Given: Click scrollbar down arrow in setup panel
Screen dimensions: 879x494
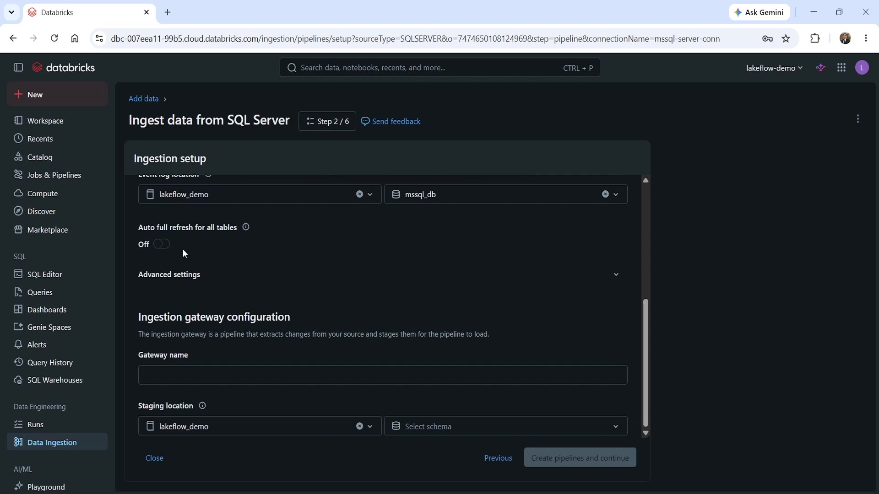Looking at the screenshot, I should click(x=646, y=433).
